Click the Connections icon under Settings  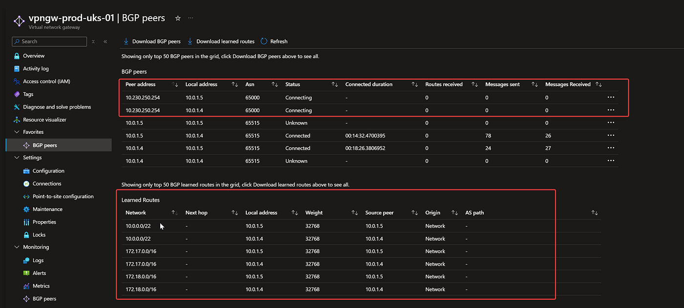26,184
